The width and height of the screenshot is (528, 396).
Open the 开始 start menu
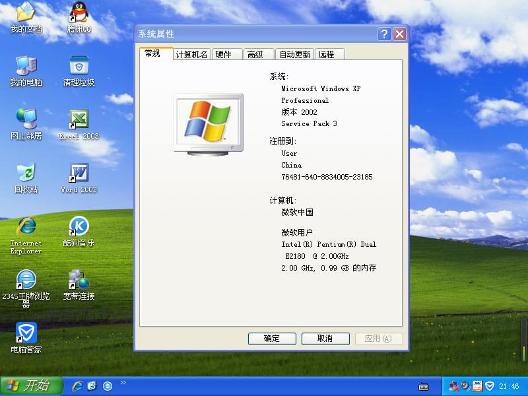click(x=32, y=386)
